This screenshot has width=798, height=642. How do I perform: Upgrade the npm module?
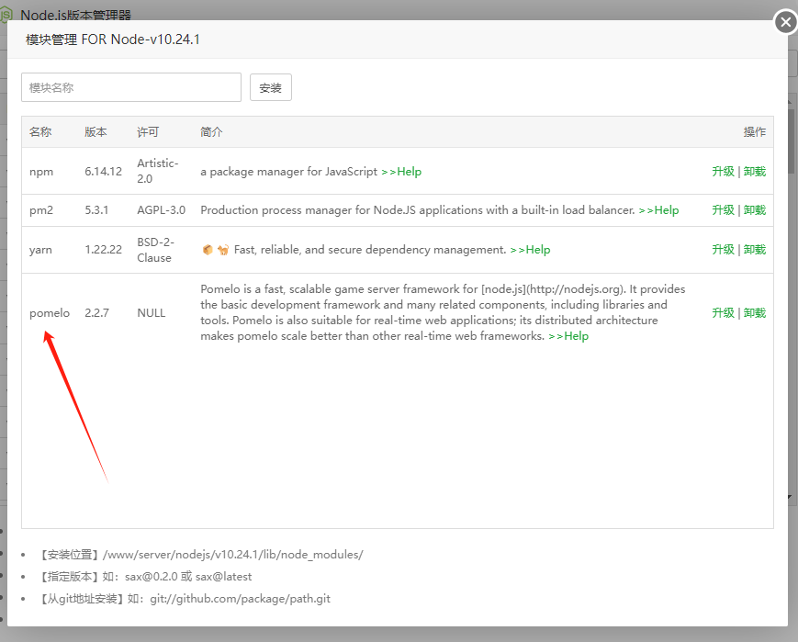pos(724,172)
